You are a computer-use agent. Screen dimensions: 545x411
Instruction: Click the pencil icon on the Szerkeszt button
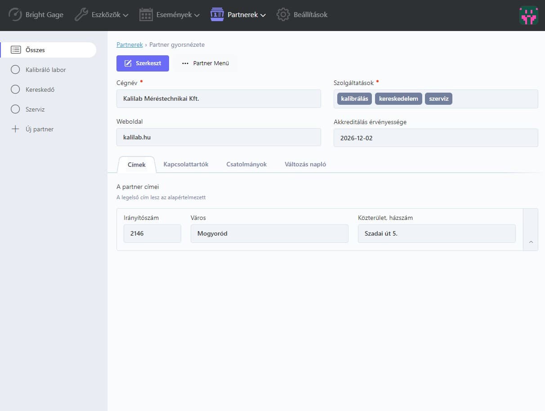pos(128,63)
